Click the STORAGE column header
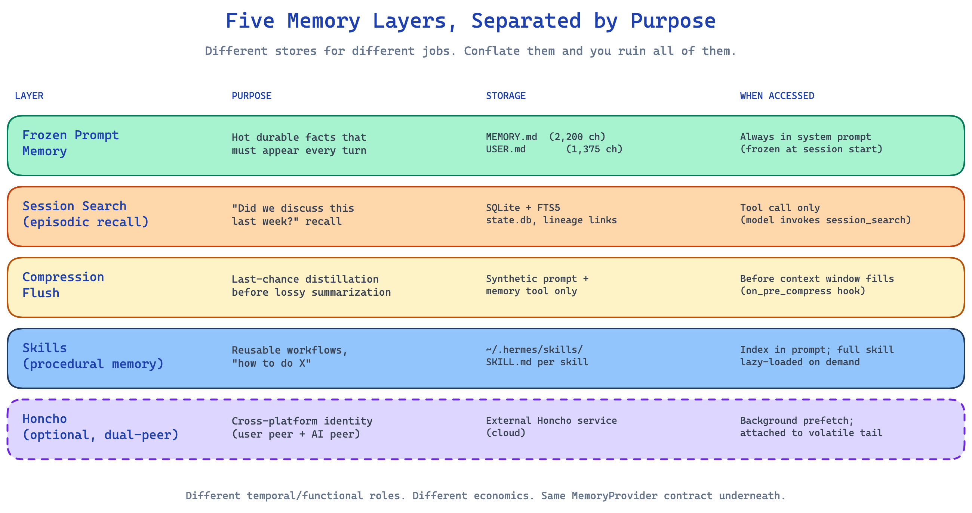 tap(505, 96)
